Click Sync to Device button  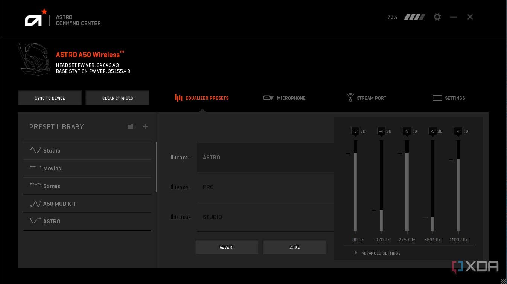point(50,98)
